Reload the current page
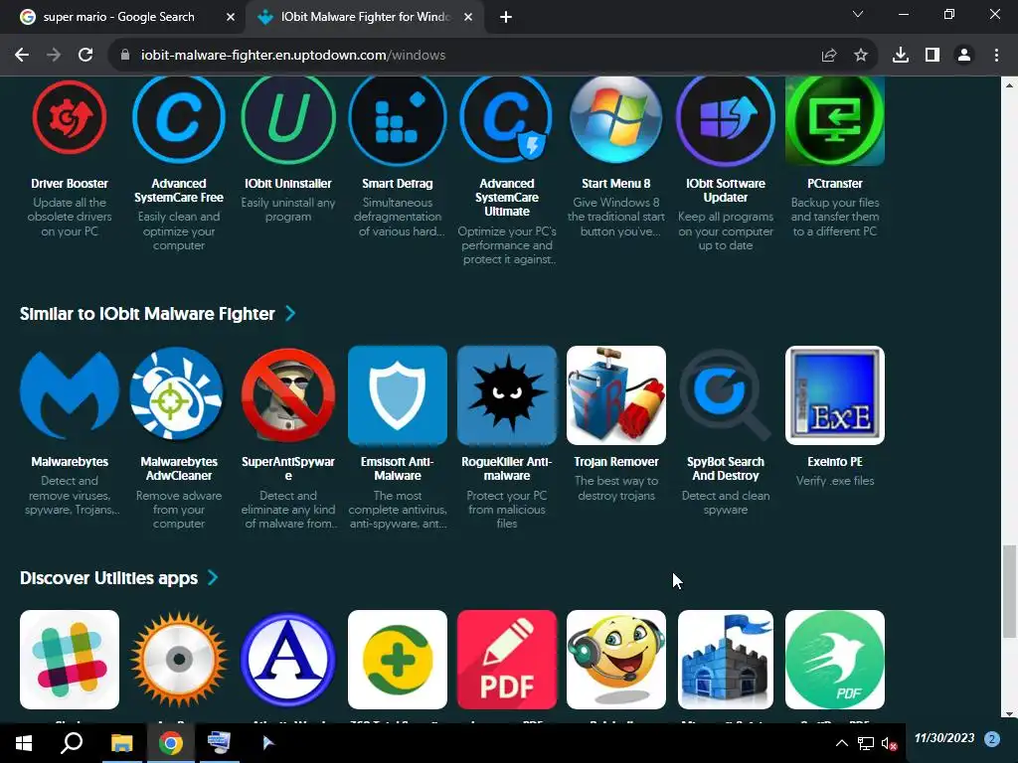 [85, 56]
